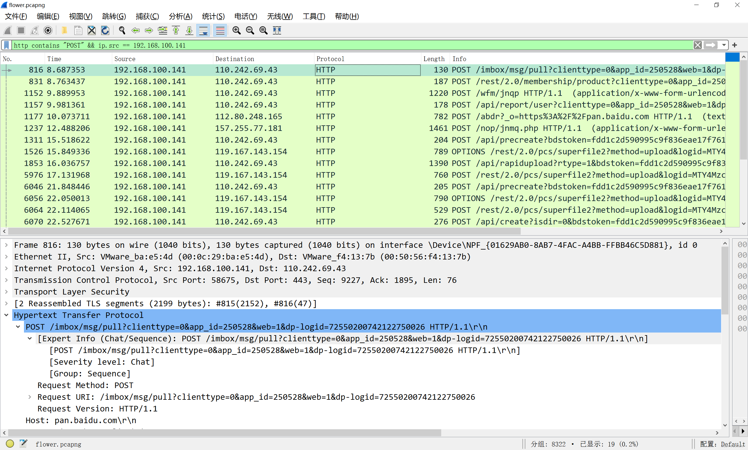
Task: Click the 配置: Default profile label
Action: pos(722,444)
